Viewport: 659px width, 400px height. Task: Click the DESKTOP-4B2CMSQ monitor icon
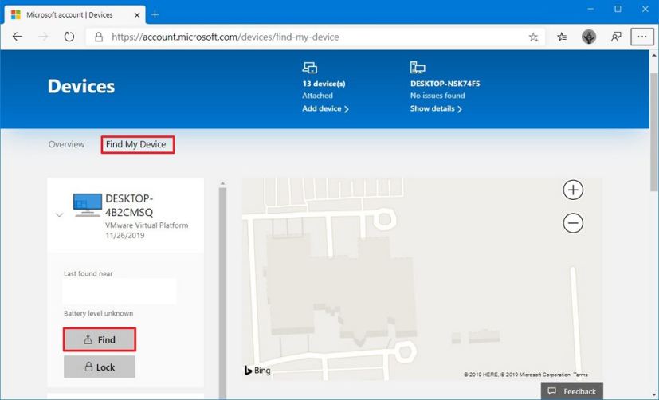coord(88,205)
